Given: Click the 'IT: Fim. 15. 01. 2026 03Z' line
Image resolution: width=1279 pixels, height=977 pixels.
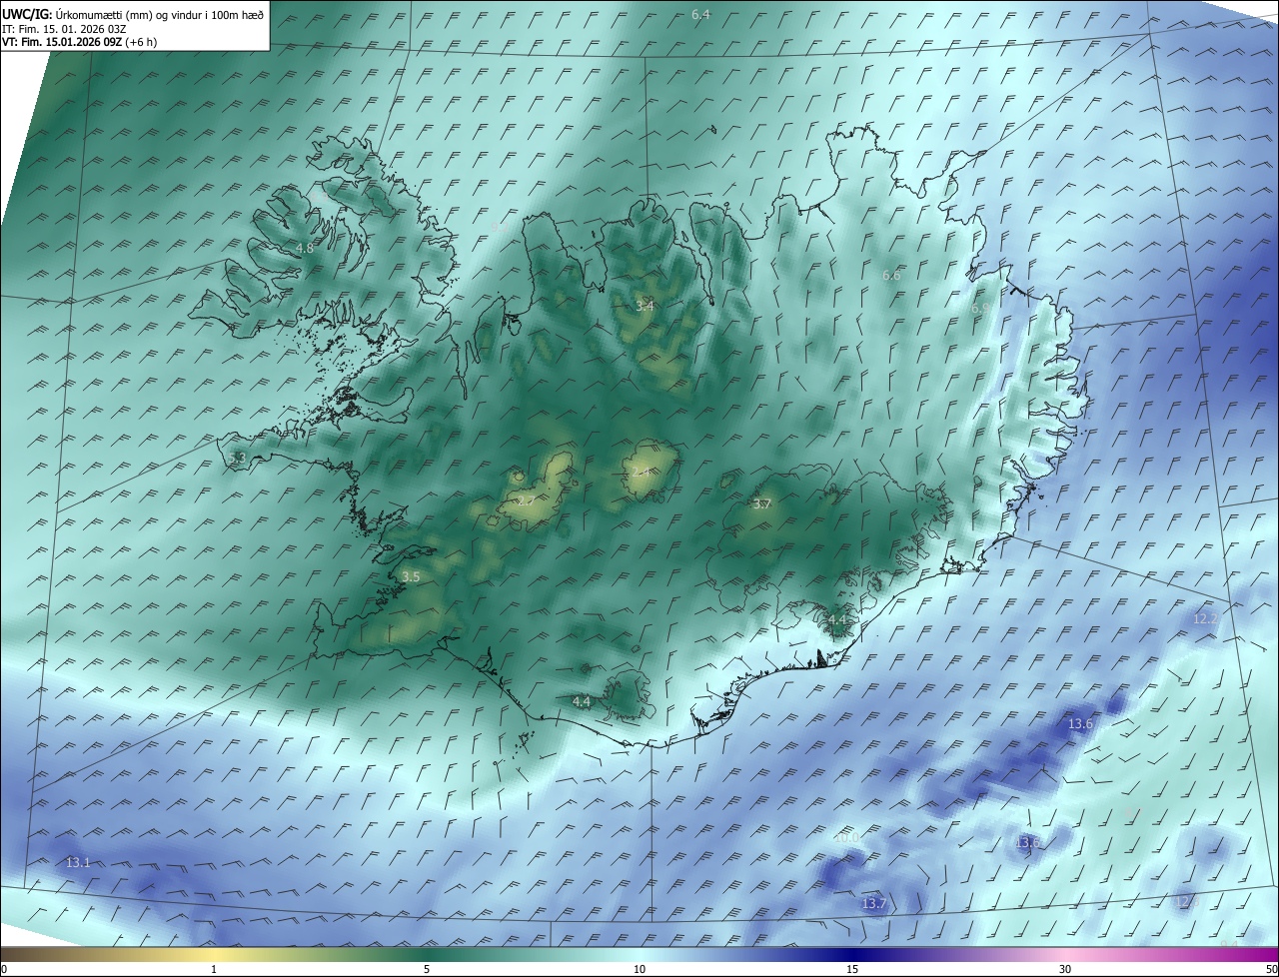Looking at the screenshot, I should 64,29.
